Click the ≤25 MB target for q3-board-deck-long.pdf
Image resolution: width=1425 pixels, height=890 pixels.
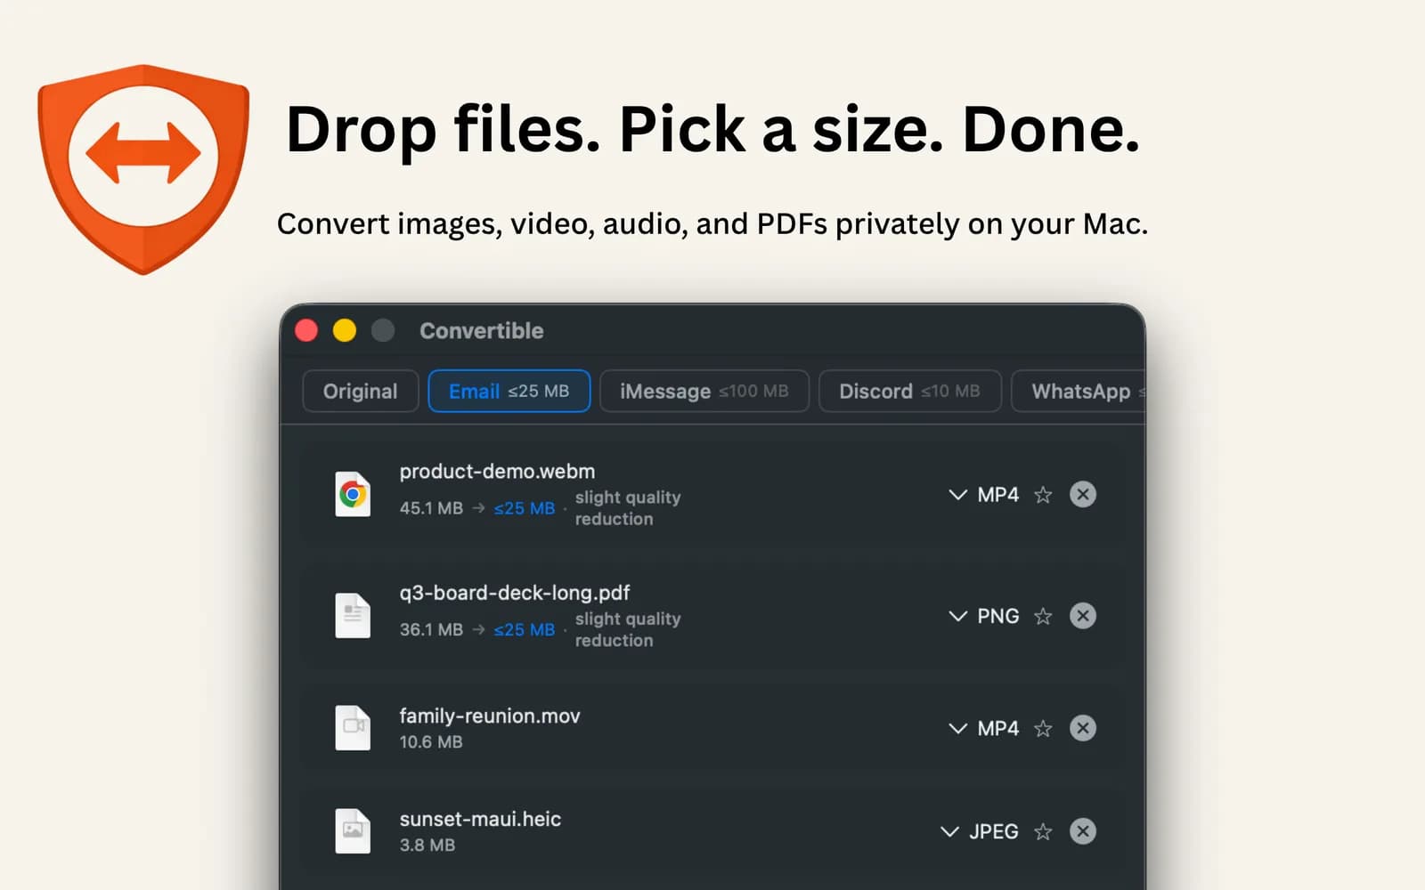click(525, 629)
